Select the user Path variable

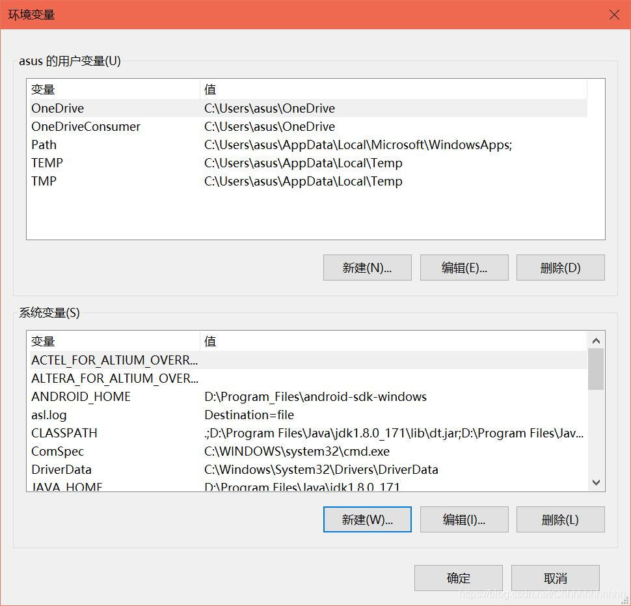coord(308,145)
